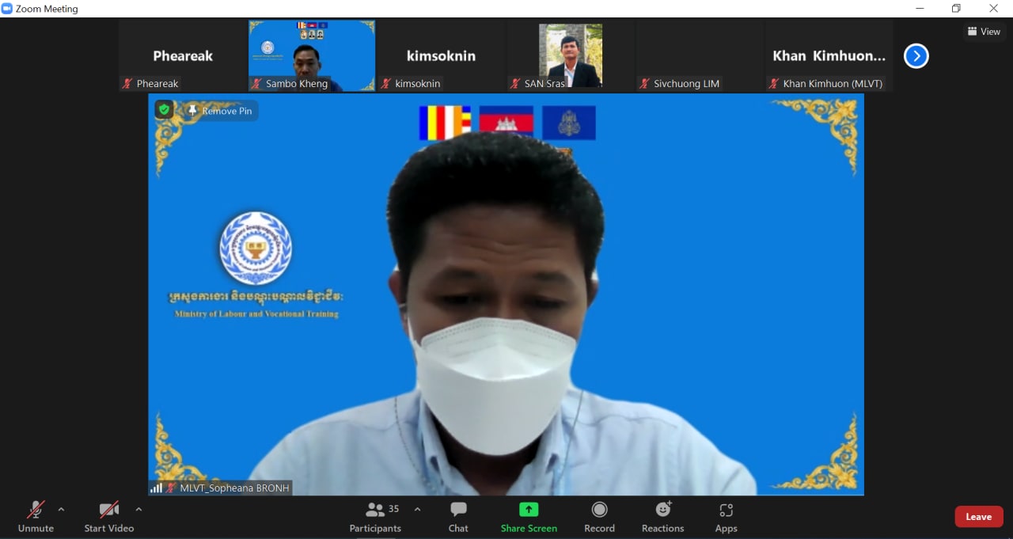This screenshot has width=1013, height=539.
Task: Expand the audio options arrow beside Unmute
Action: click(62, 510)
